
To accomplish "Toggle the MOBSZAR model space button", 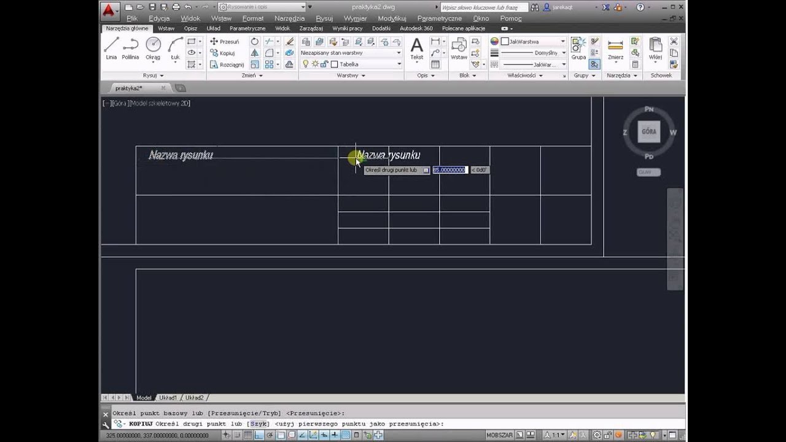I will 499,435.
